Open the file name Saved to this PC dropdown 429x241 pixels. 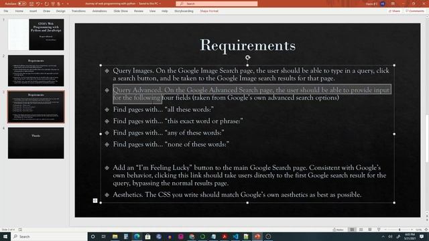[x=160, y=4]
